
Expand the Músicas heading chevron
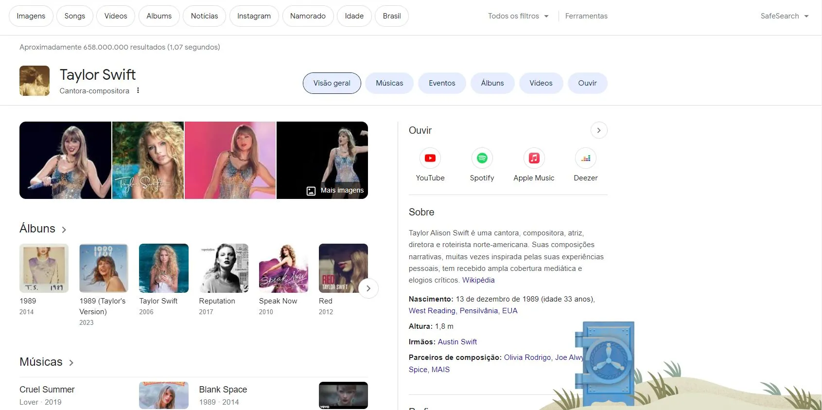click(71, 363)
